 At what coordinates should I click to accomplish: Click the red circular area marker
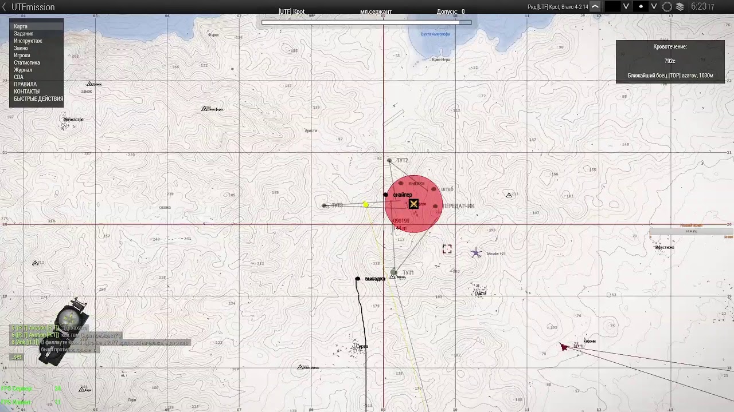click(x=413, y=204)
